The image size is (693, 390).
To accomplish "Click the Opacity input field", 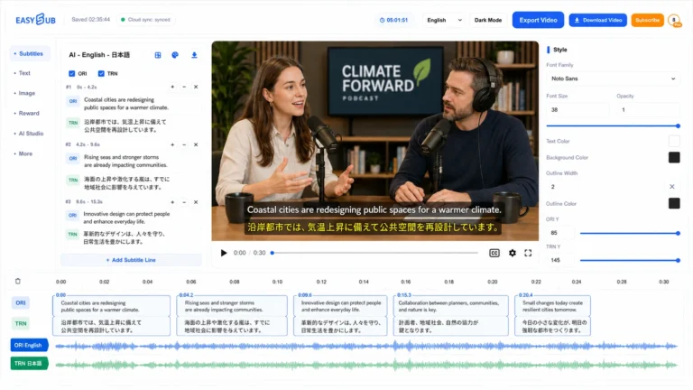I will 648,109.
